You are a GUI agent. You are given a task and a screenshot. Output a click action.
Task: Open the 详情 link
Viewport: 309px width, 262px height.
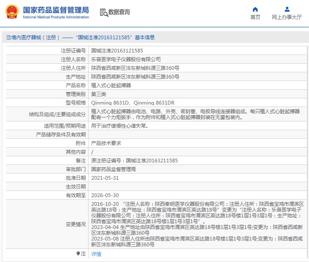pos(96,254)
